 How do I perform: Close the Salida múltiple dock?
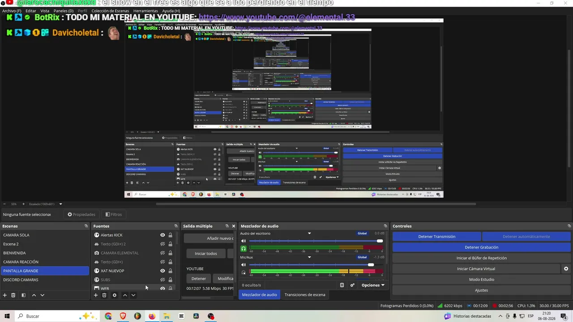pos(233,226)
